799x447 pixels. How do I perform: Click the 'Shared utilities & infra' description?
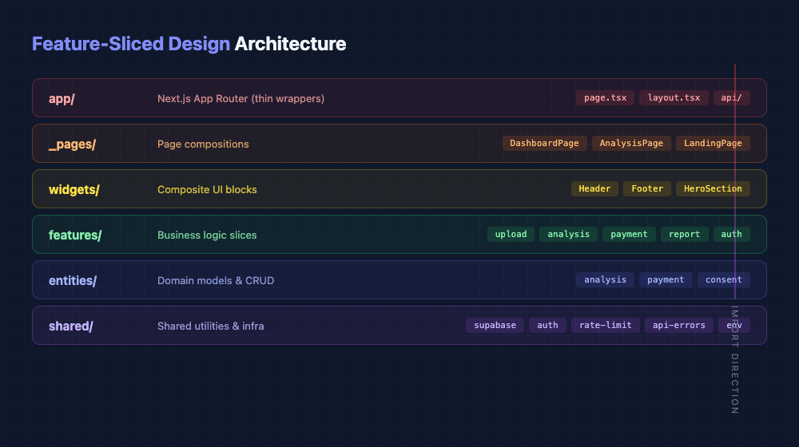coord(210,326)
